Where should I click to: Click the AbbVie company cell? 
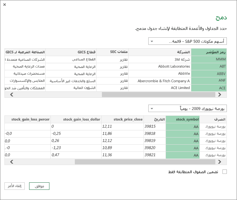pos(160,74)
